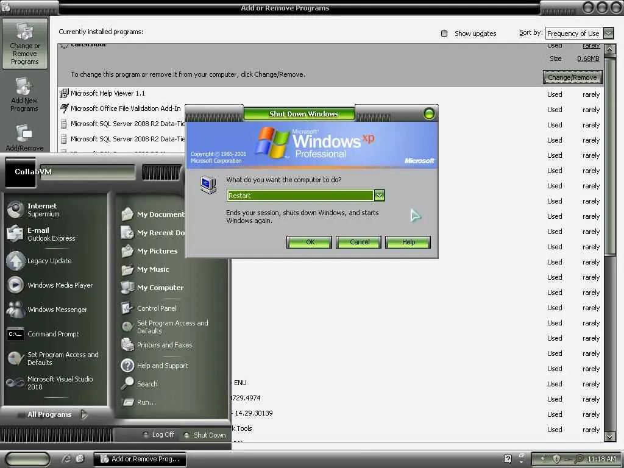Launch Microsoft Visual Studio 2010
Viewport: 624px width, 468px height.
54,383
